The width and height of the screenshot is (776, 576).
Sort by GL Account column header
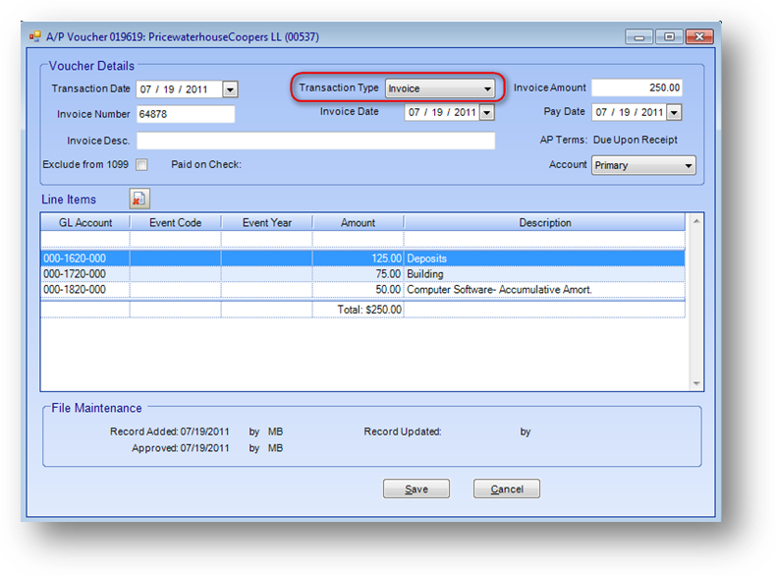pyautogui.click(x=85, y=223)
